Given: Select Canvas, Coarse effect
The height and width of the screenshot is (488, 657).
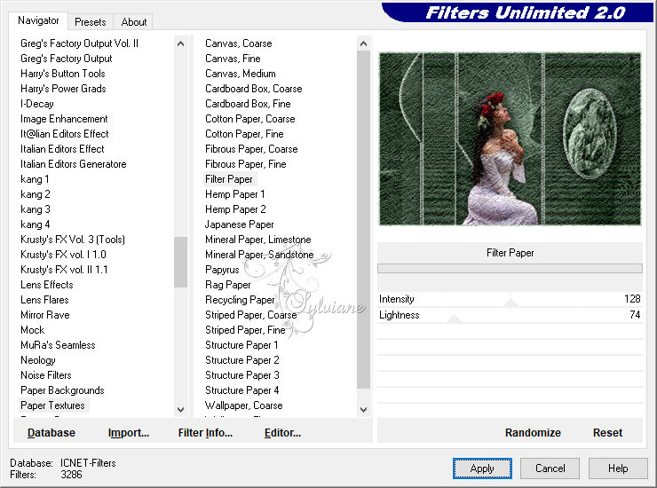Looking at the screenshot, I should click(239, 43).
